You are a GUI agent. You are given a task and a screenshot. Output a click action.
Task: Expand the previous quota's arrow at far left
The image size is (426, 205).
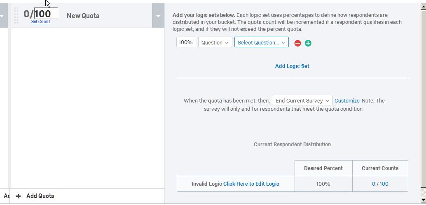click(3, 16)
